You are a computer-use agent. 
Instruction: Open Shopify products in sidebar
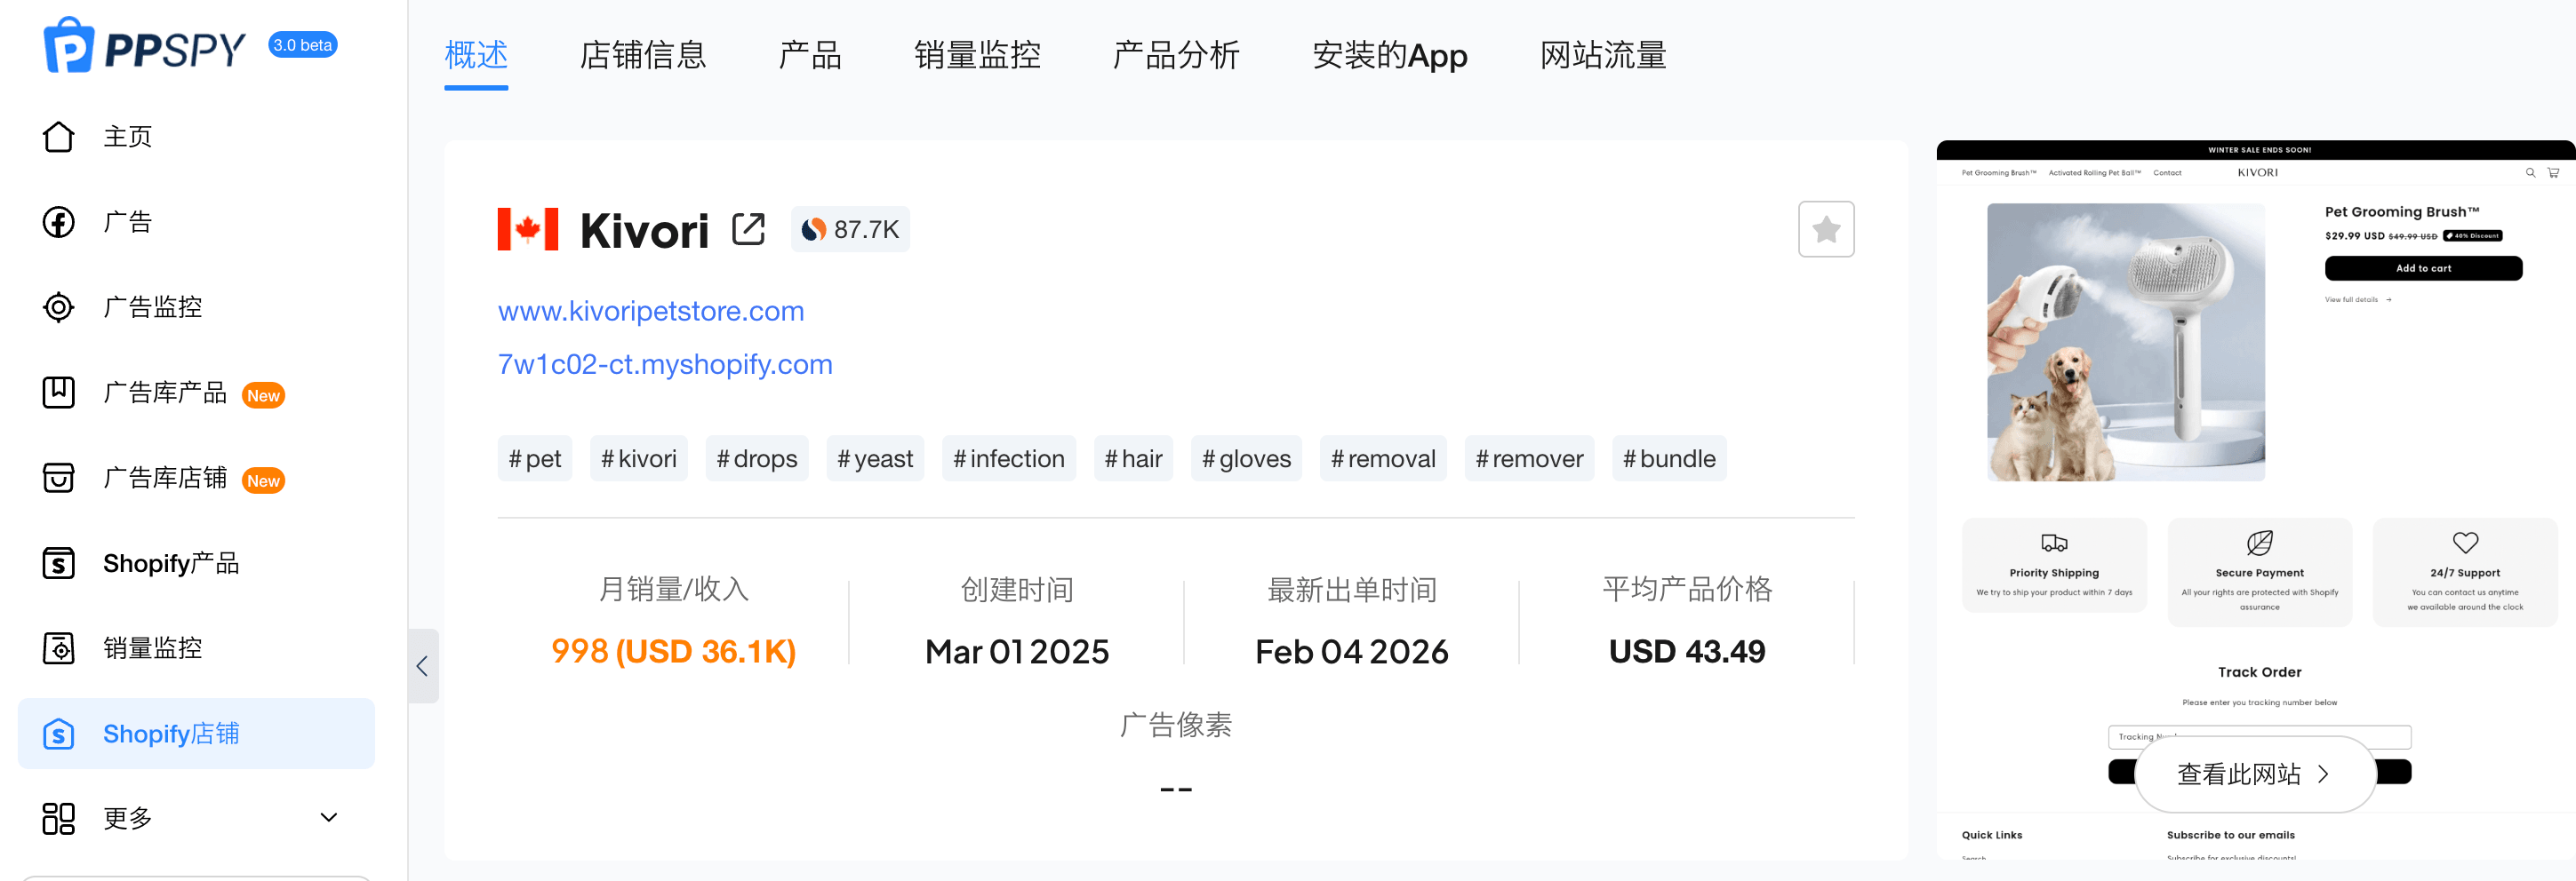(59, 563)
